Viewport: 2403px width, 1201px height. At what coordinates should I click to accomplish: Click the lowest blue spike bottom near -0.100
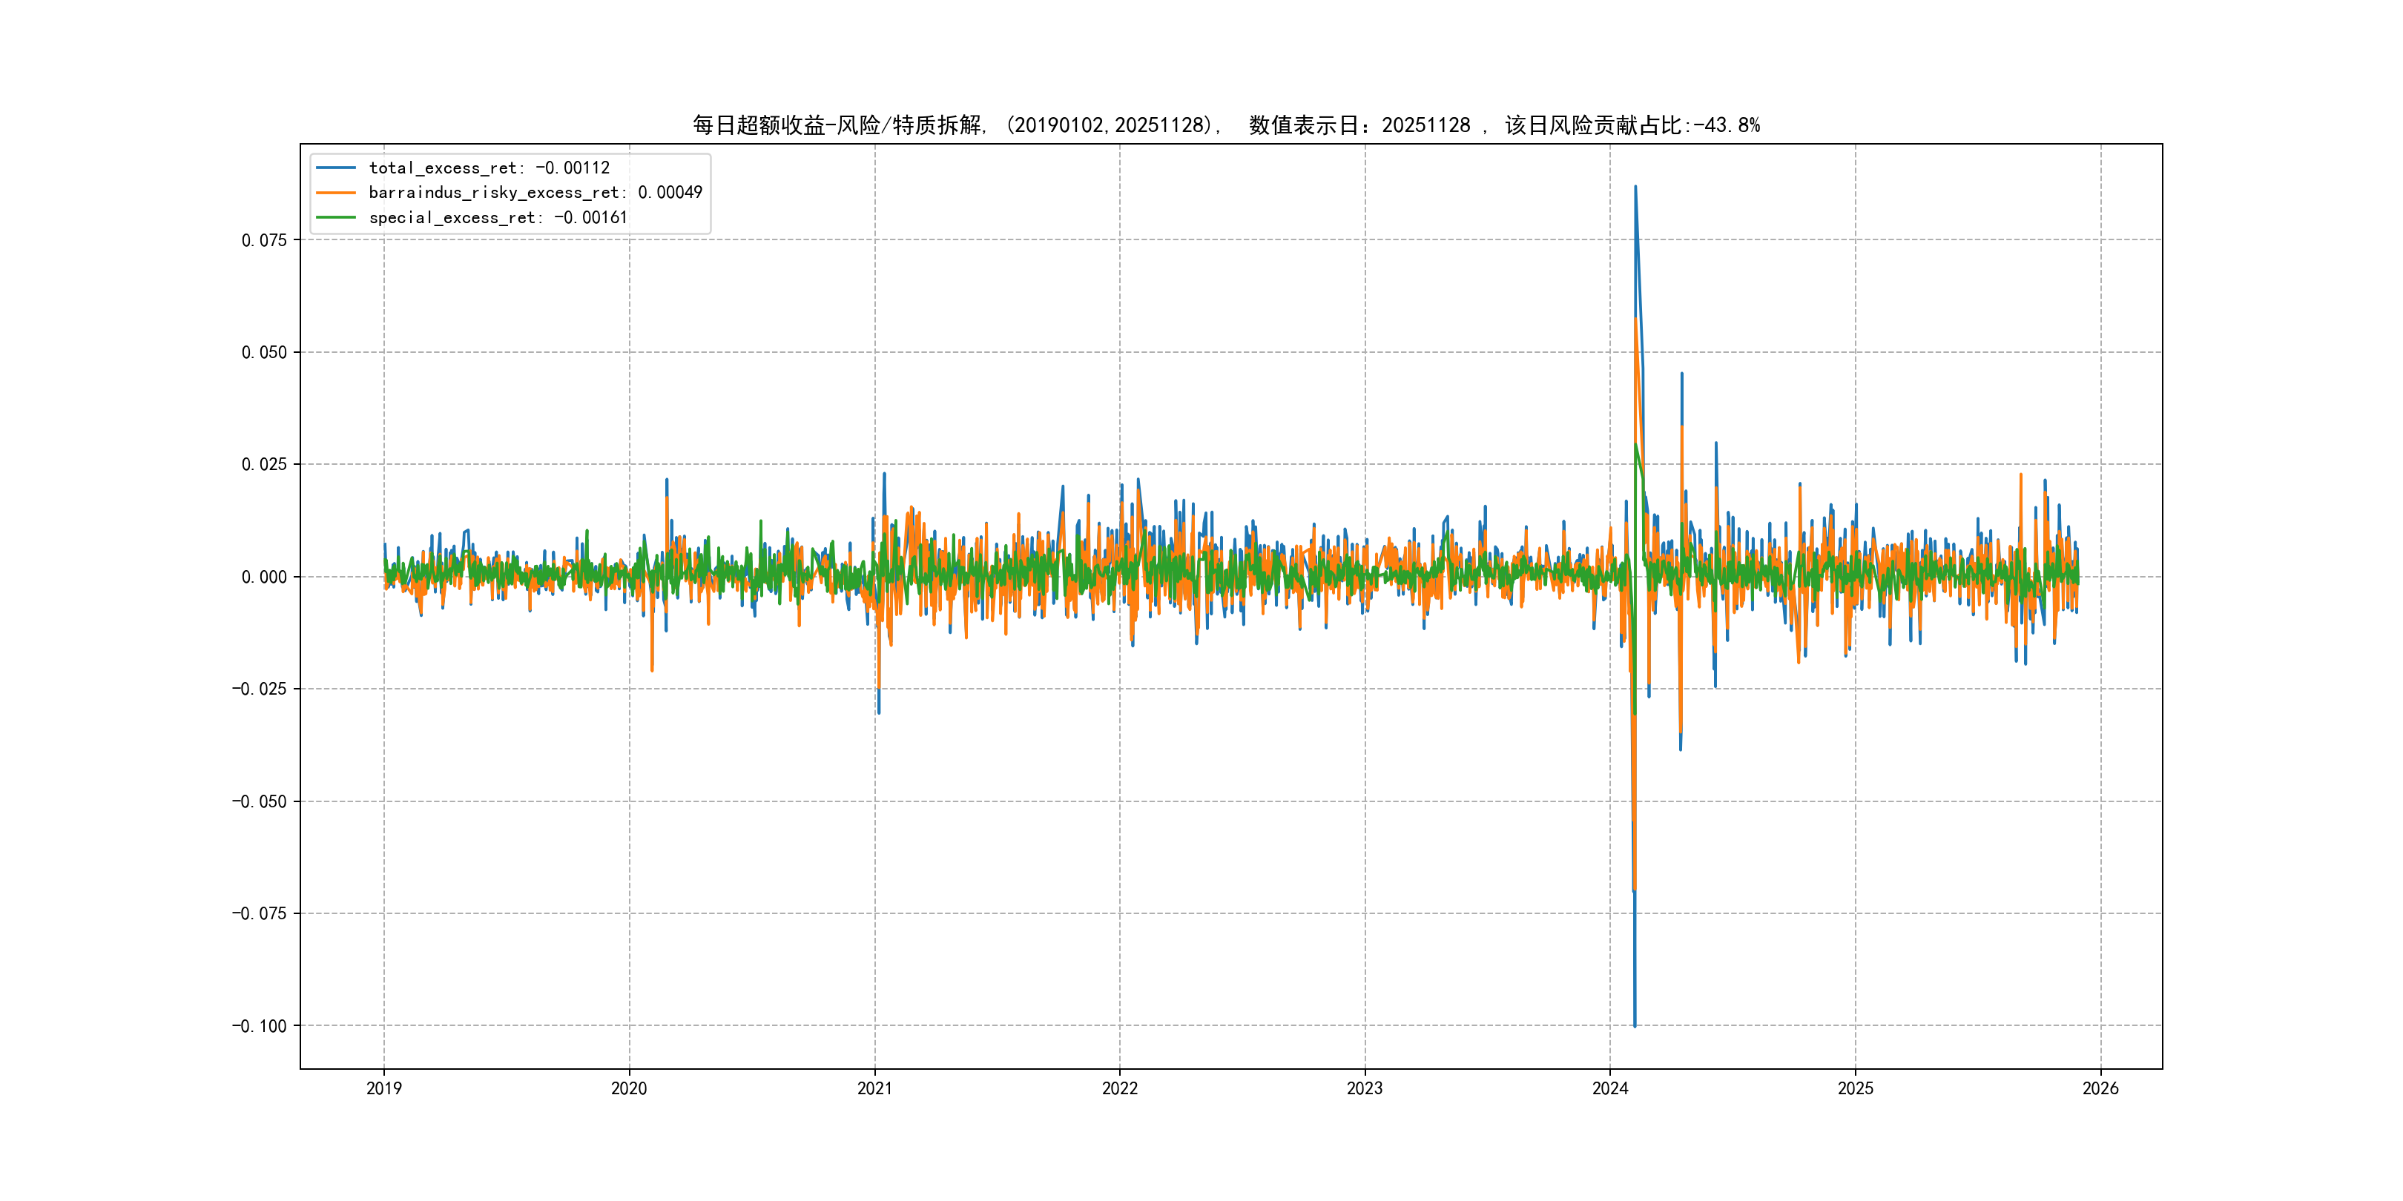(x=1635, y=1025)
